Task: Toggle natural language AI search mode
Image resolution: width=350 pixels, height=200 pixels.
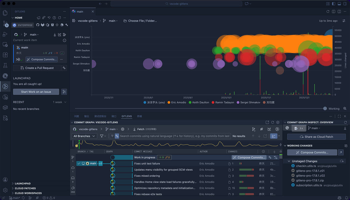Action: click(117, 136)
